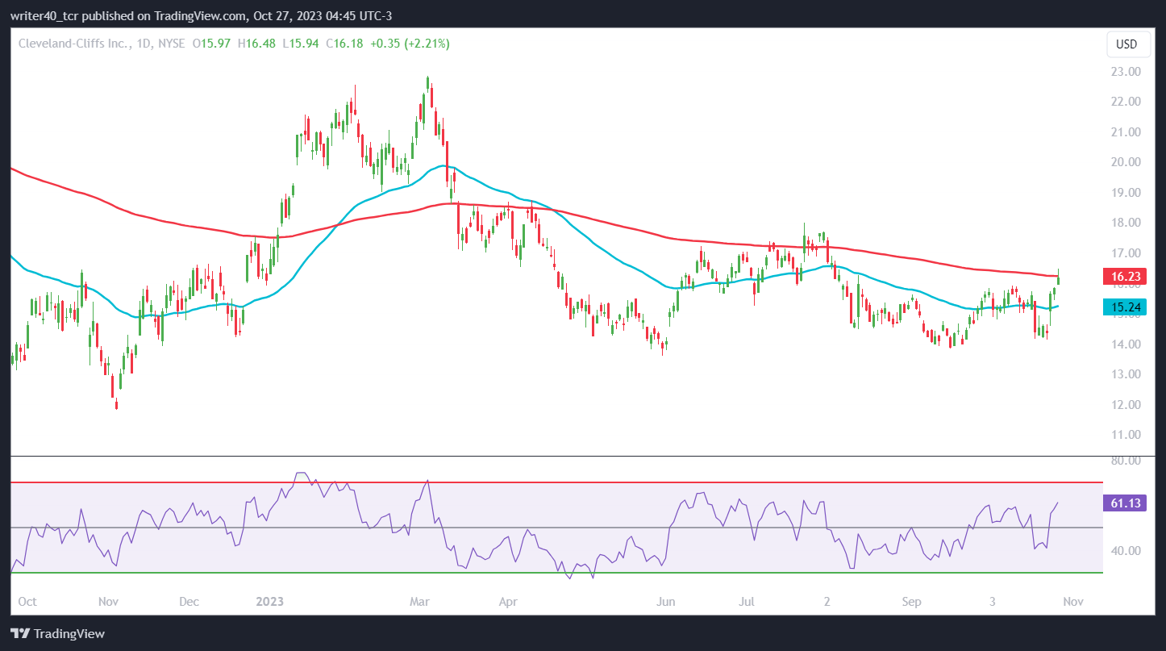Click the Mar label on time axis
The width and height of the screenshot is (1166, 651).
point(420,602)
